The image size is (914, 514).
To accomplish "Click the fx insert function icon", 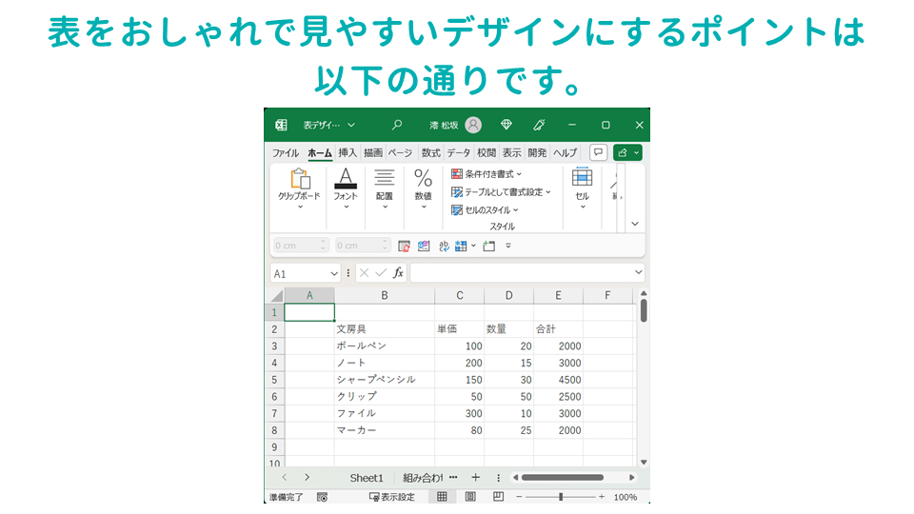I will (398, 273).
